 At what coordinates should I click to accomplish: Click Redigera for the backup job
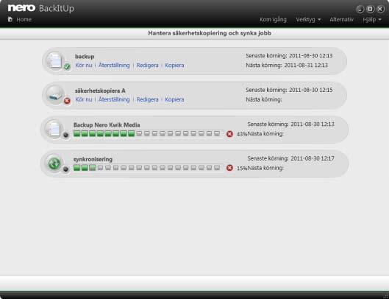[147, 65]
